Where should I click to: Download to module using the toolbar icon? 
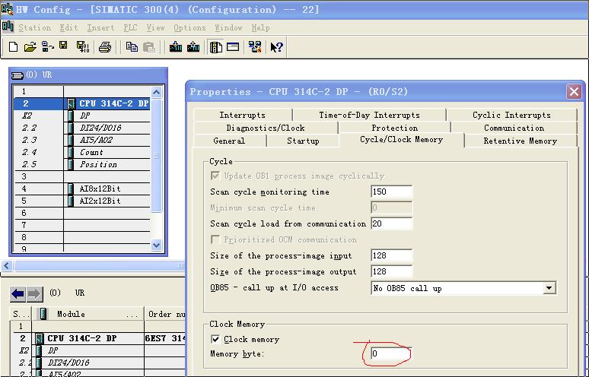click(176, 47)
